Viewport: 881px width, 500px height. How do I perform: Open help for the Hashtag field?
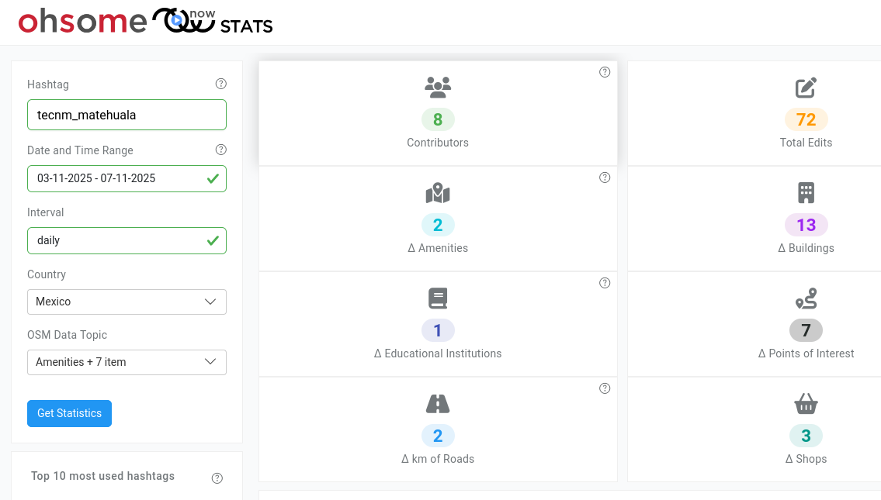pyautogui.click(x=221, y=84)
